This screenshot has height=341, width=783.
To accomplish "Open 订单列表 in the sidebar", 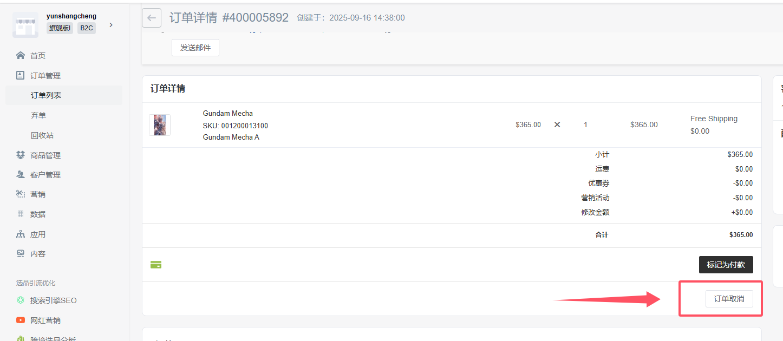I will coord(46,95).
